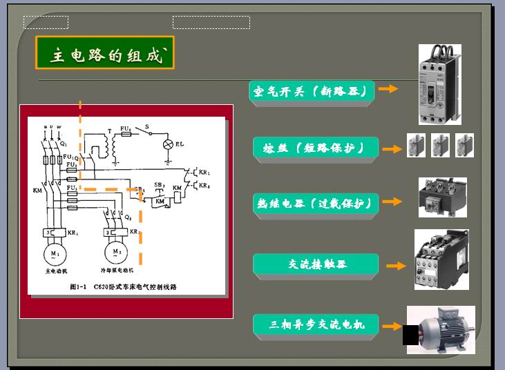Viewport: 505px width, 370px height.
Task: Click the orange arrow beside 空气开关 label
Action: (x=388, y=89)
